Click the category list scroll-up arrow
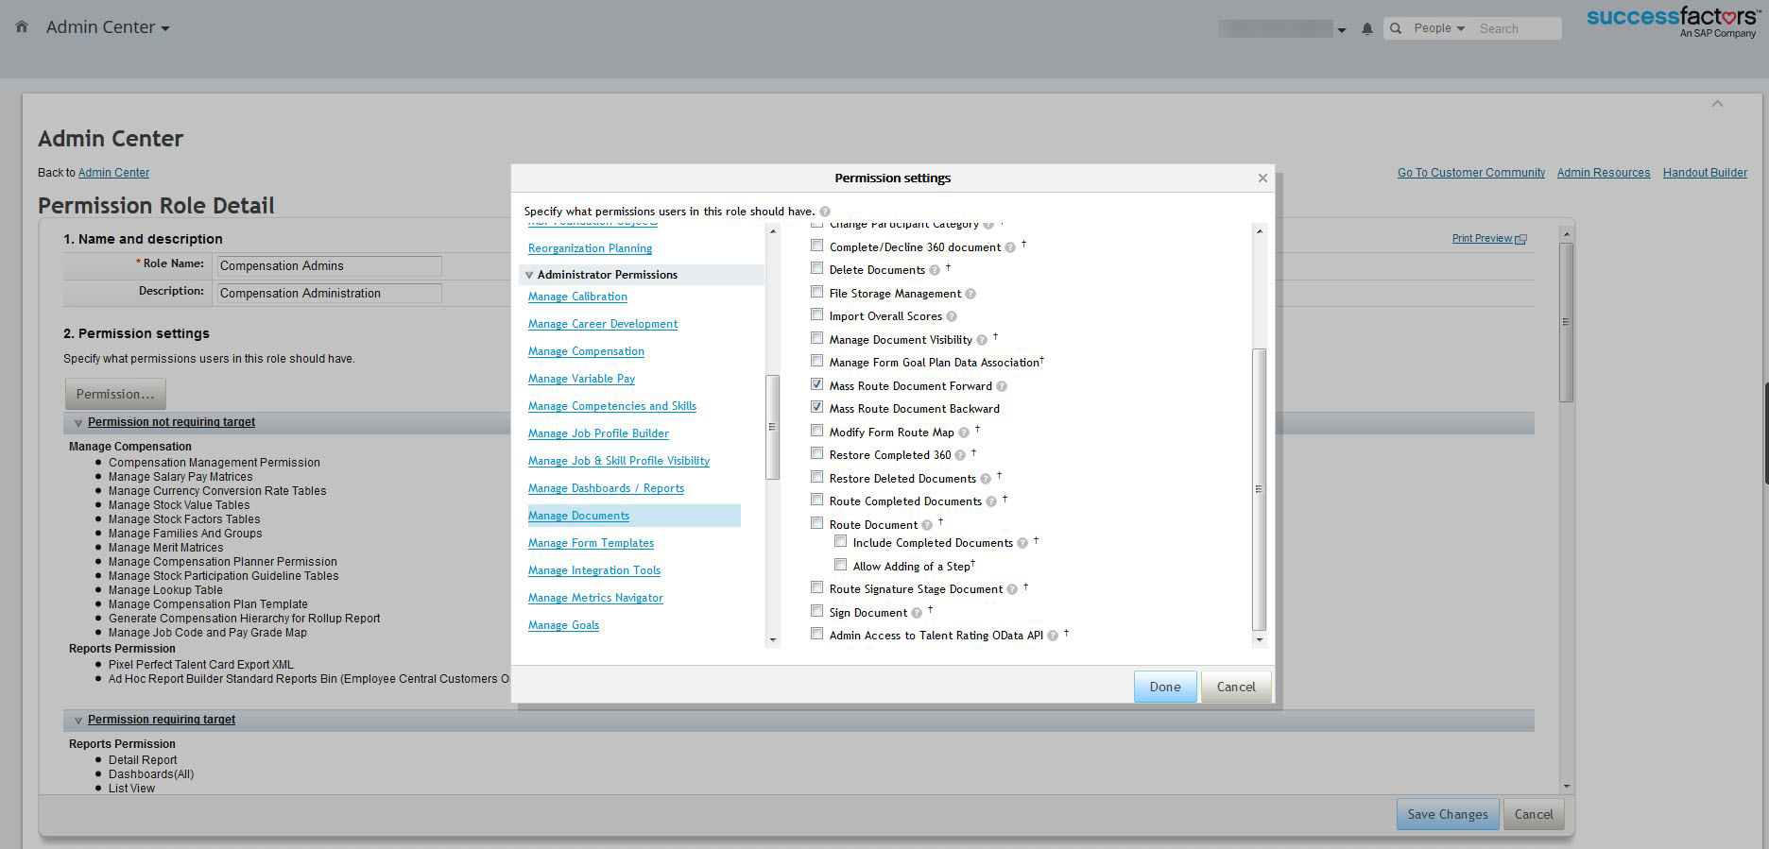Viewport: 1769px width, 849px height. 773,231
